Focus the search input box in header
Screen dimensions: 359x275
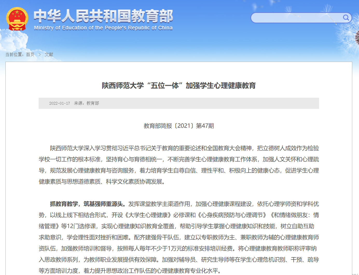pyautogui.click(x=296, y=18)
